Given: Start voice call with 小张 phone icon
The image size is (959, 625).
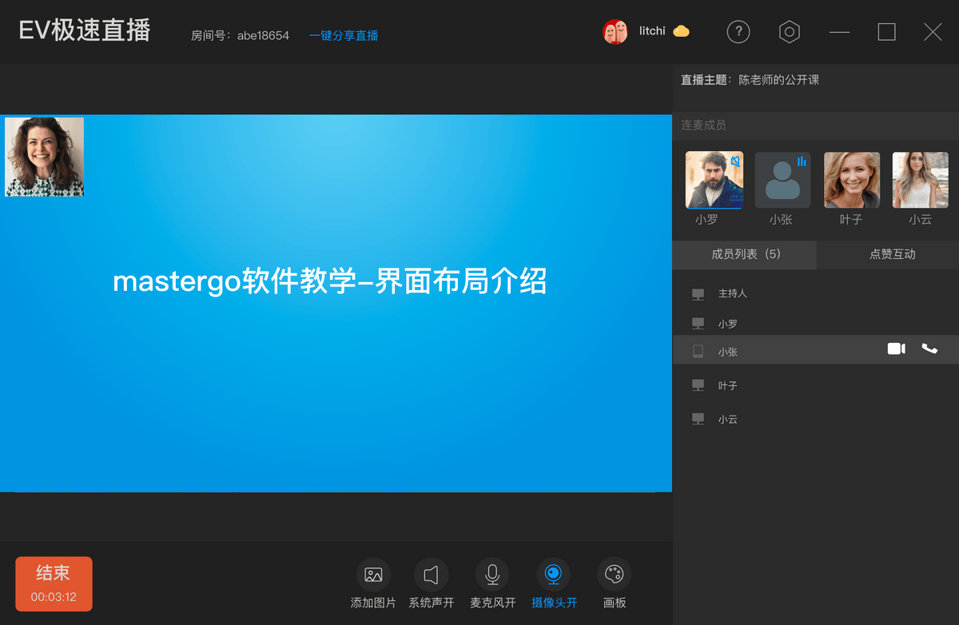Looking at the screenshot, I should pos(929,349).
